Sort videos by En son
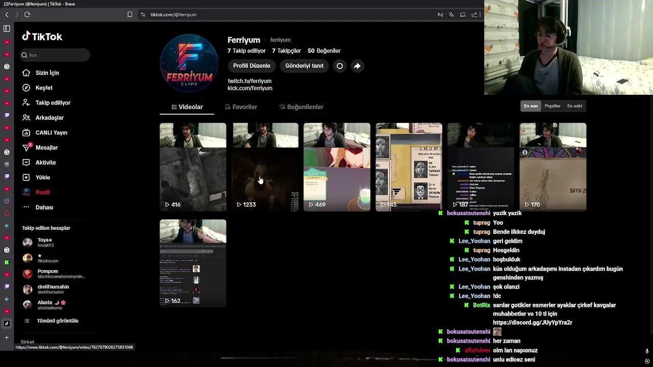The image size is (653, 367). [x=531, y=106]
